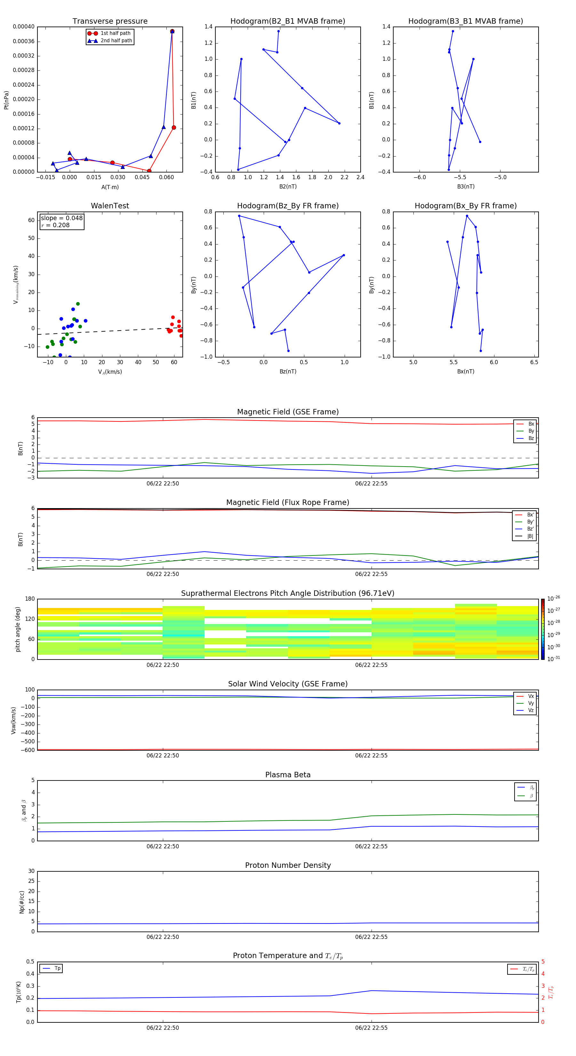Click '06/22 22:55' tick under Proton Temperature panel
576x1056 pixels.
tap(372, 1028)
